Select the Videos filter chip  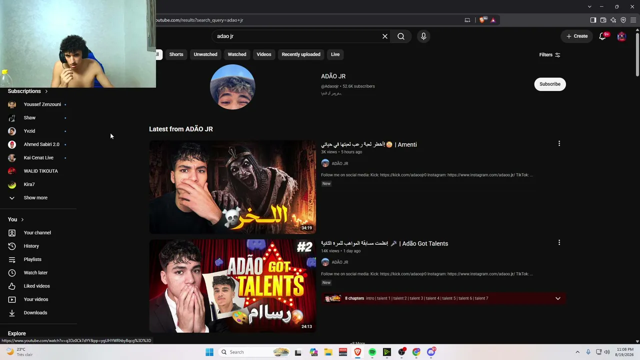[264, 54]
